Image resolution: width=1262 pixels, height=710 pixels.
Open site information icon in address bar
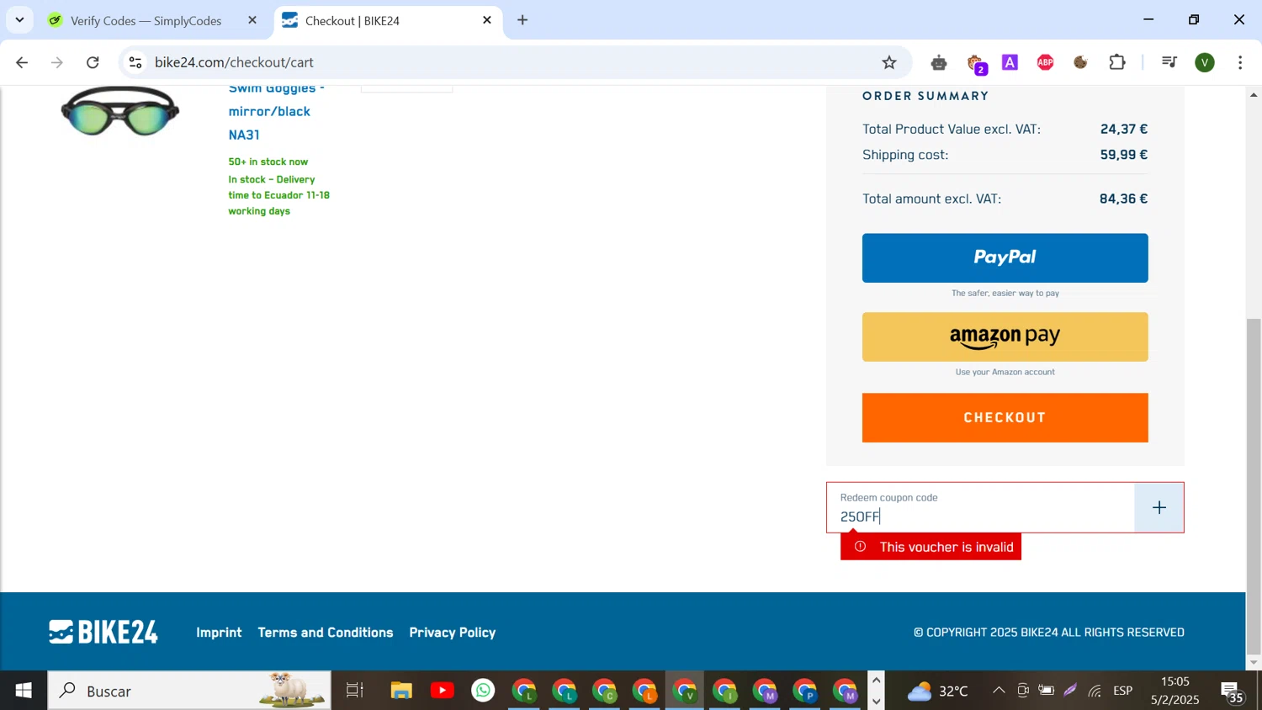point(135,62)
